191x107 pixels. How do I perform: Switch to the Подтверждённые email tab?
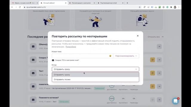pyautogui.click(x=110, y=3)
